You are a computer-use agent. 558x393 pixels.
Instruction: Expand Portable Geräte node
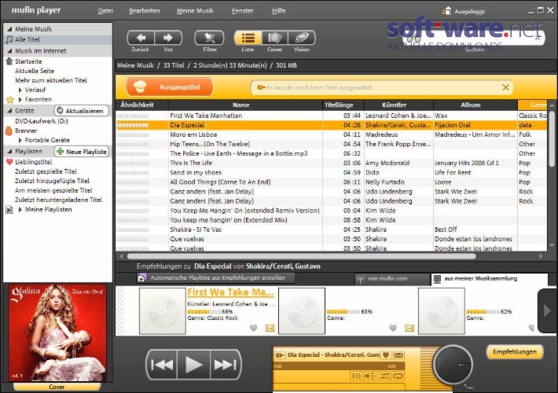click(20, 140)
